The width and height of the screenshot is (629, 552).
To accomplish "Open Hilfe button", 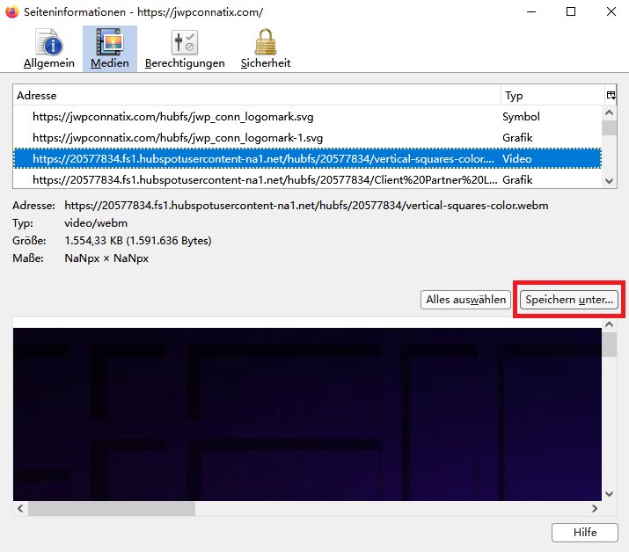I will [x=584, y=533].
